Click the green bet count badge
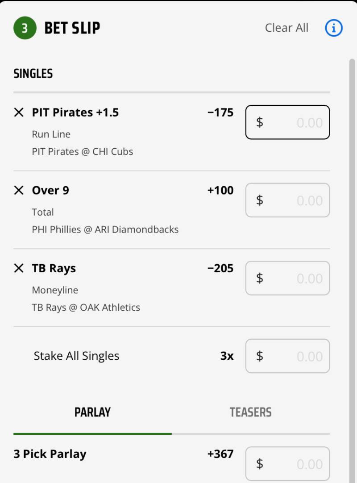This screenshot has height=483, width=357. (x=25, y=28)
